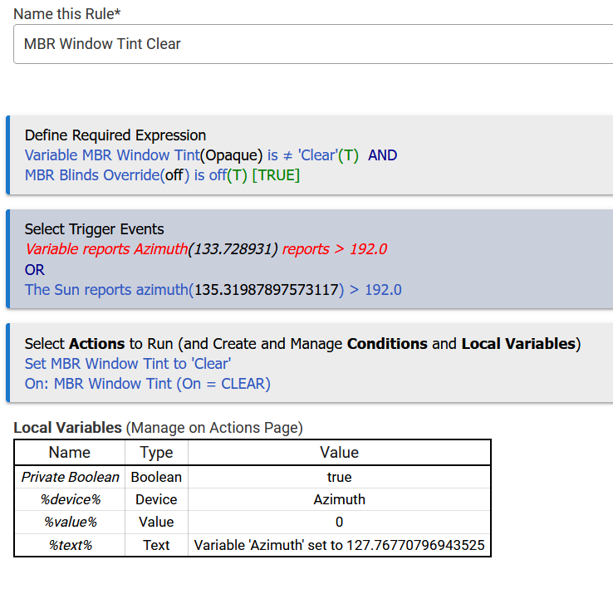Click the rule name input field
This screenshot has height=594, width=613.
(x=312, y=44)
